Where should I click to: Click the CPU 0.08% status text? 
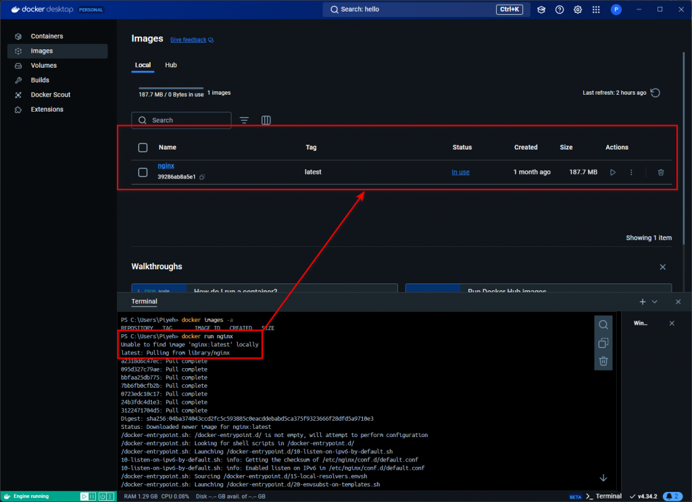[x=175, y=497]
